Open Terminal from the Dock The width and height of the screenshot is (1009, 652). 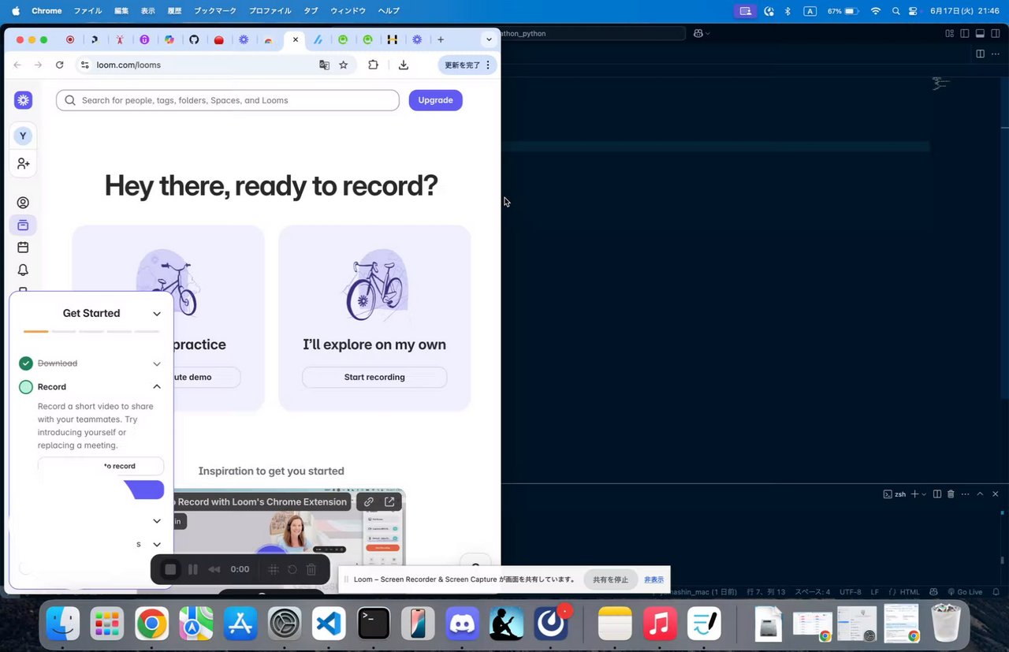click(374, 624)
